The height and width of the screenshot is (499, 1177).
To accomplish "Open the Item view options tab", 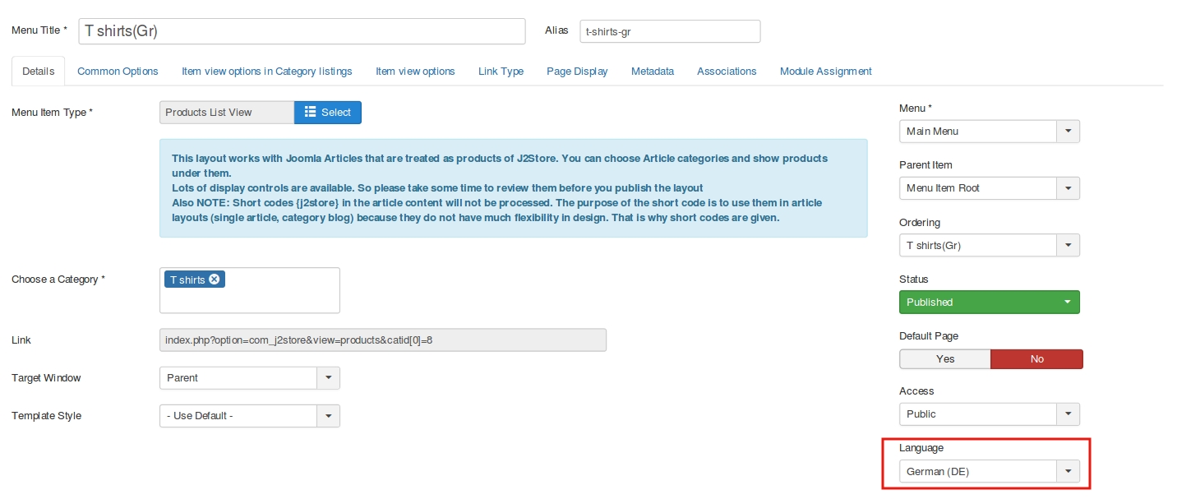I will pos(415,72).
